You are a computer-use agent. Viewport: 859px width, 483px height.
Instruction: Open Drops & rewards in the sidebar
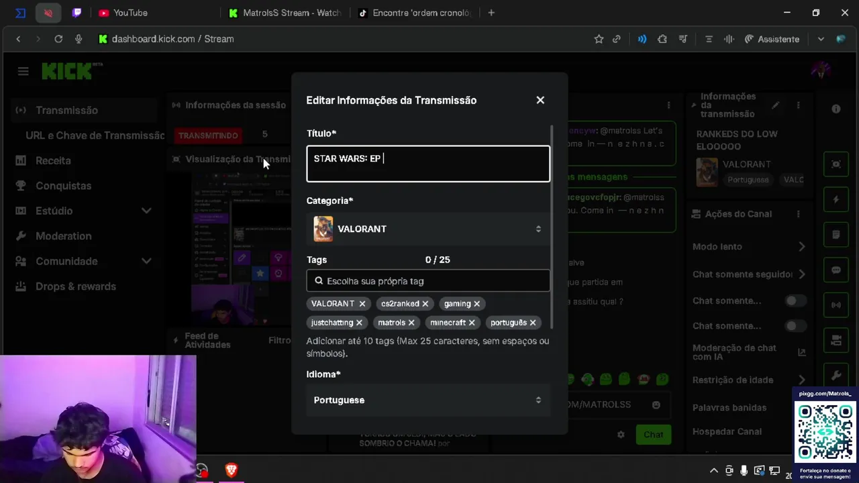coord(75,286)
